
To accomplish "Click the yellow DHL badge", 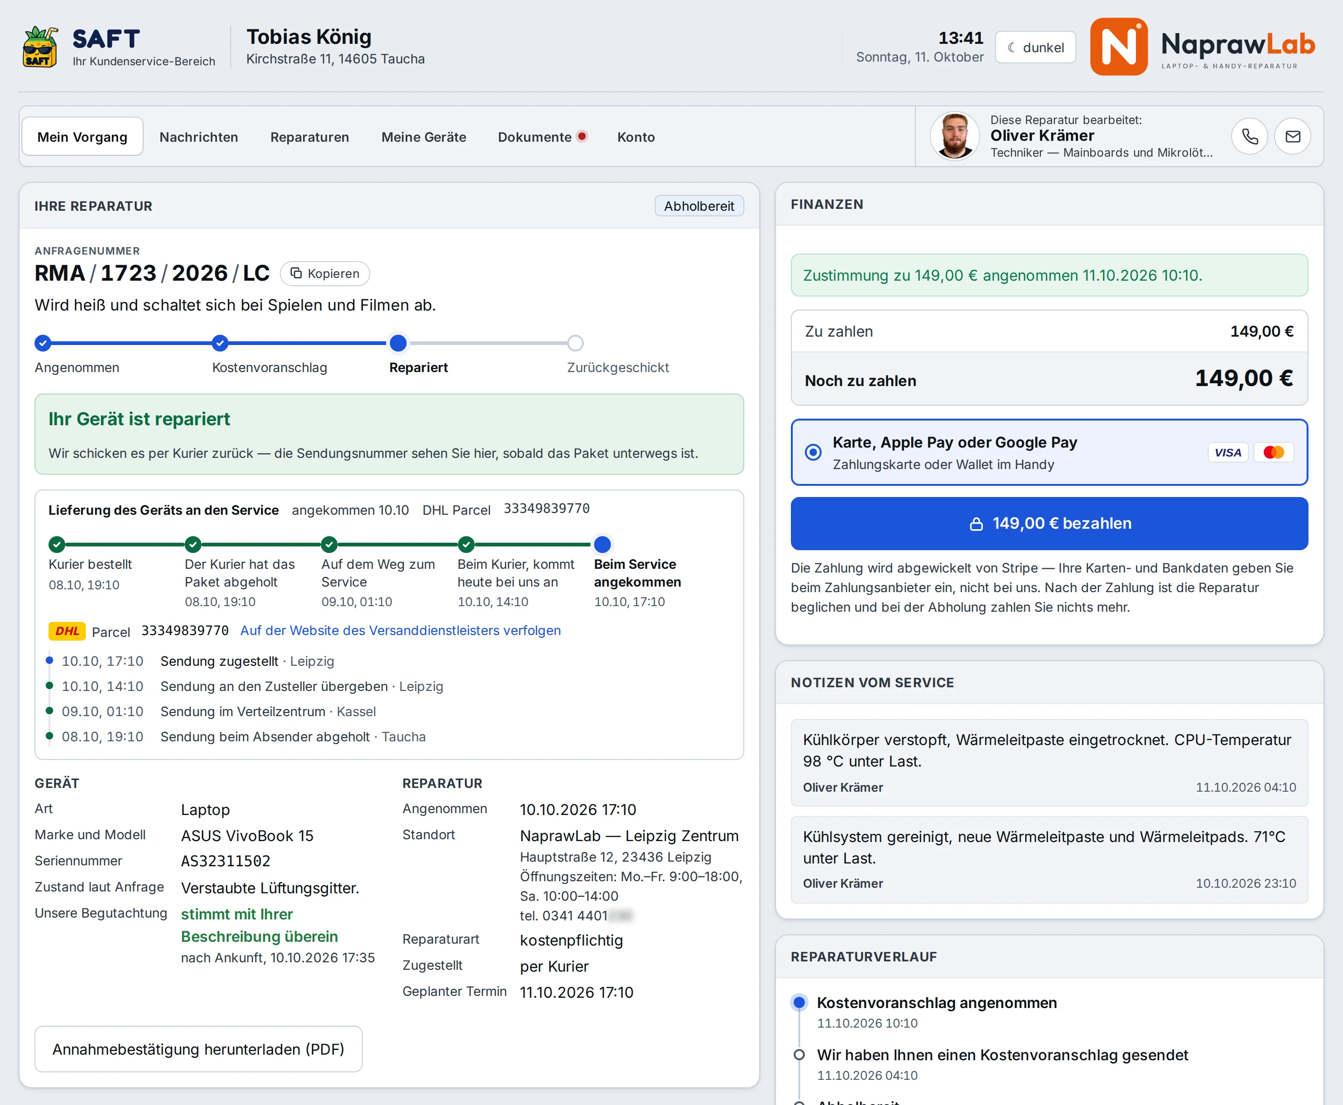I will click(67, 631).
